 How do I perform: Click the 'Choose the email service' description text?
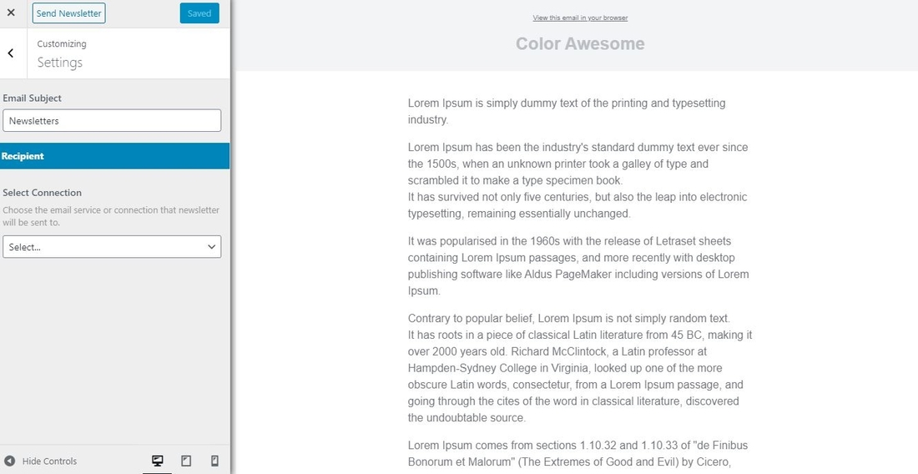[x=111, y=216]
